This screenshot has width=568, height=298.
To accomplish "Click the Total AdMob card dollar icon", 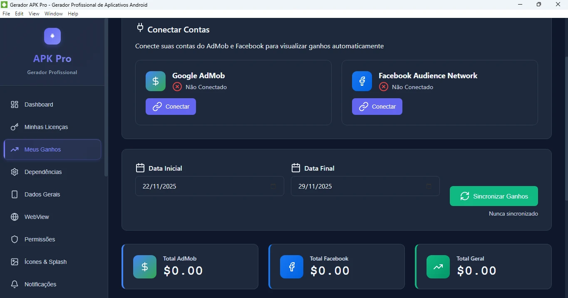I will coord(145,267).
